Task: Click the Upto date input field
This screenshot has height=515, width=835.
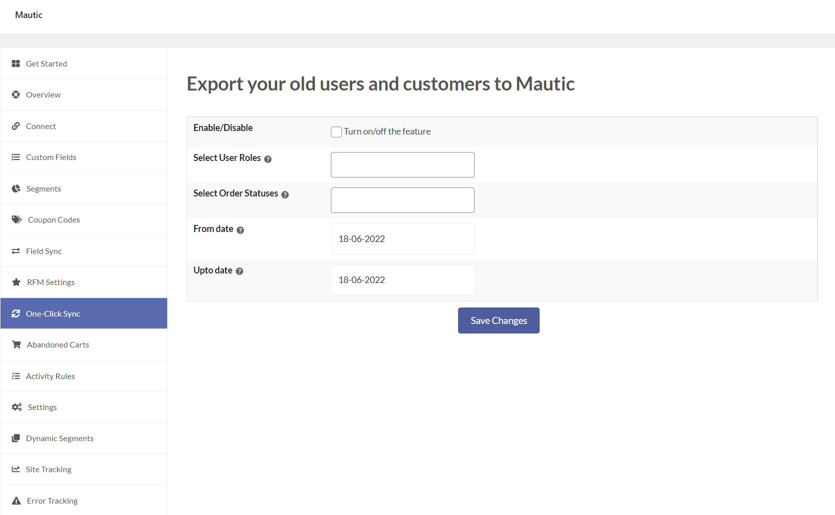Action: [x=403, y=279]
